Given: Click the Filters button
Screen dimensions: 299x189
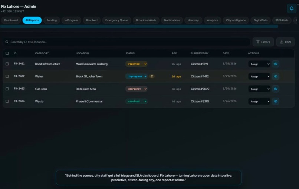Looking at the screenshot, I should [263, 42].
